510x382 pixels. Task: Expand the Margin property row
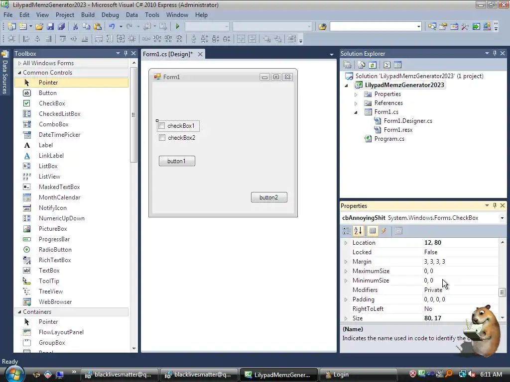346,262
